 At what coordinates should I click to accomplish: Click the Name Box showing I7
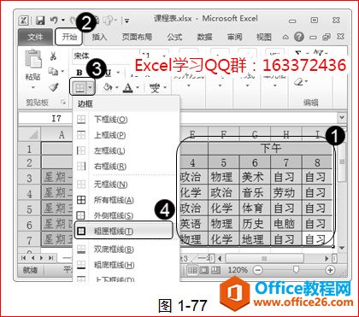pyautogui.click(x=45, y=118)
